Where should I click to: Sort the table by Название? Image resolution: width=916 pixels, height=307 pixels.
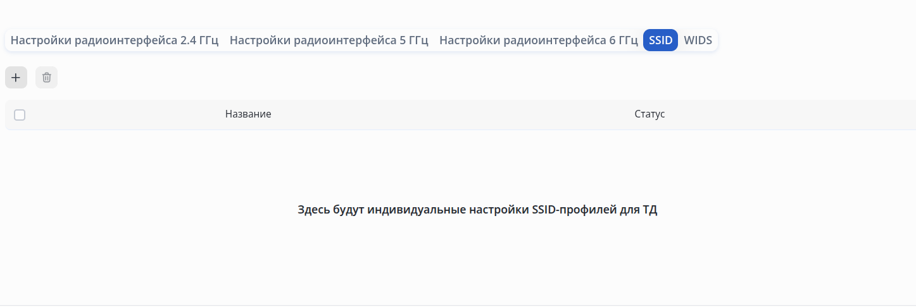(248, 114)
